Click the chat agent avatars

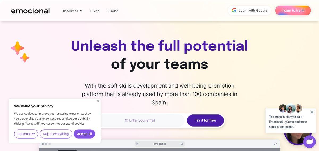[291, 108]
